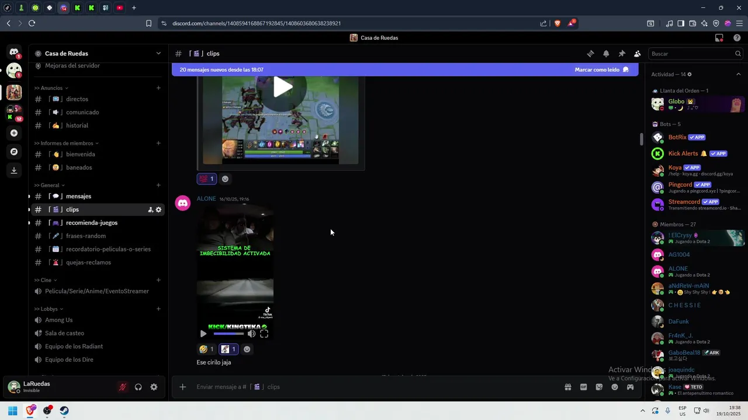Join the Among Us voice channel

pyautogui.click(x=98, y=320)
